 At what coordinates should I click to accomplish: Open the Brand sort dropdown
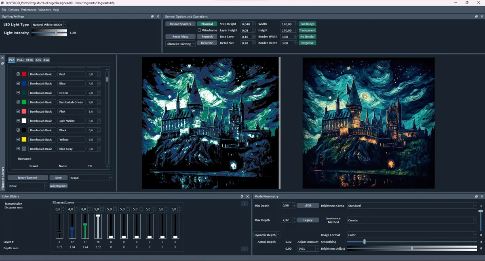tap(91, 178)
